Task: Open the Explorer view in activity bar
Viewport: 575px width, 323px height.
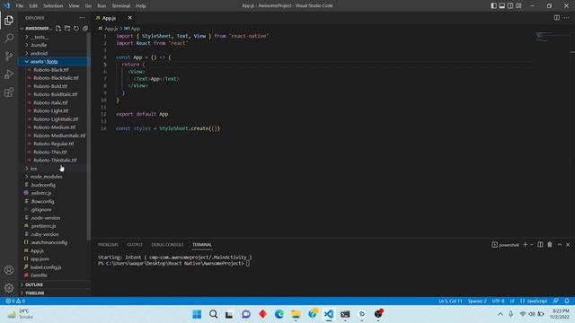Action: click(x=9, y=20)
